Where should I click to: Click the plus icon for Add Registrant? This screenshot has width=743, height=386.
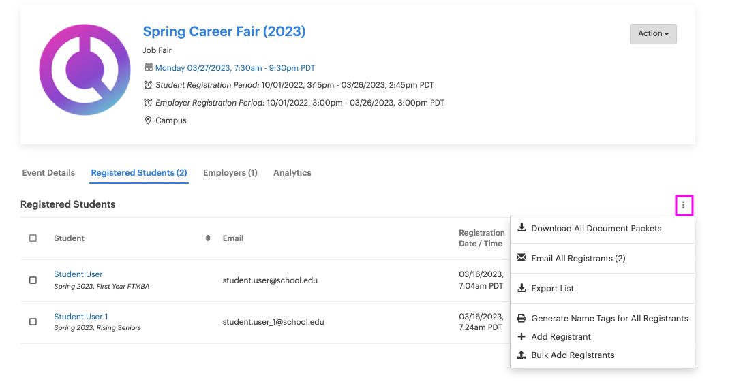(x=521, y=336)
